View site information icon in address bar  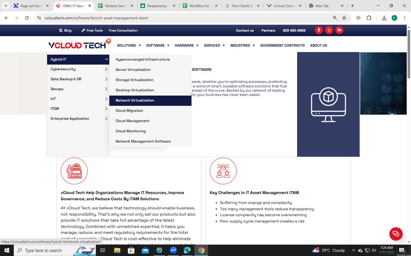(39, 18)
